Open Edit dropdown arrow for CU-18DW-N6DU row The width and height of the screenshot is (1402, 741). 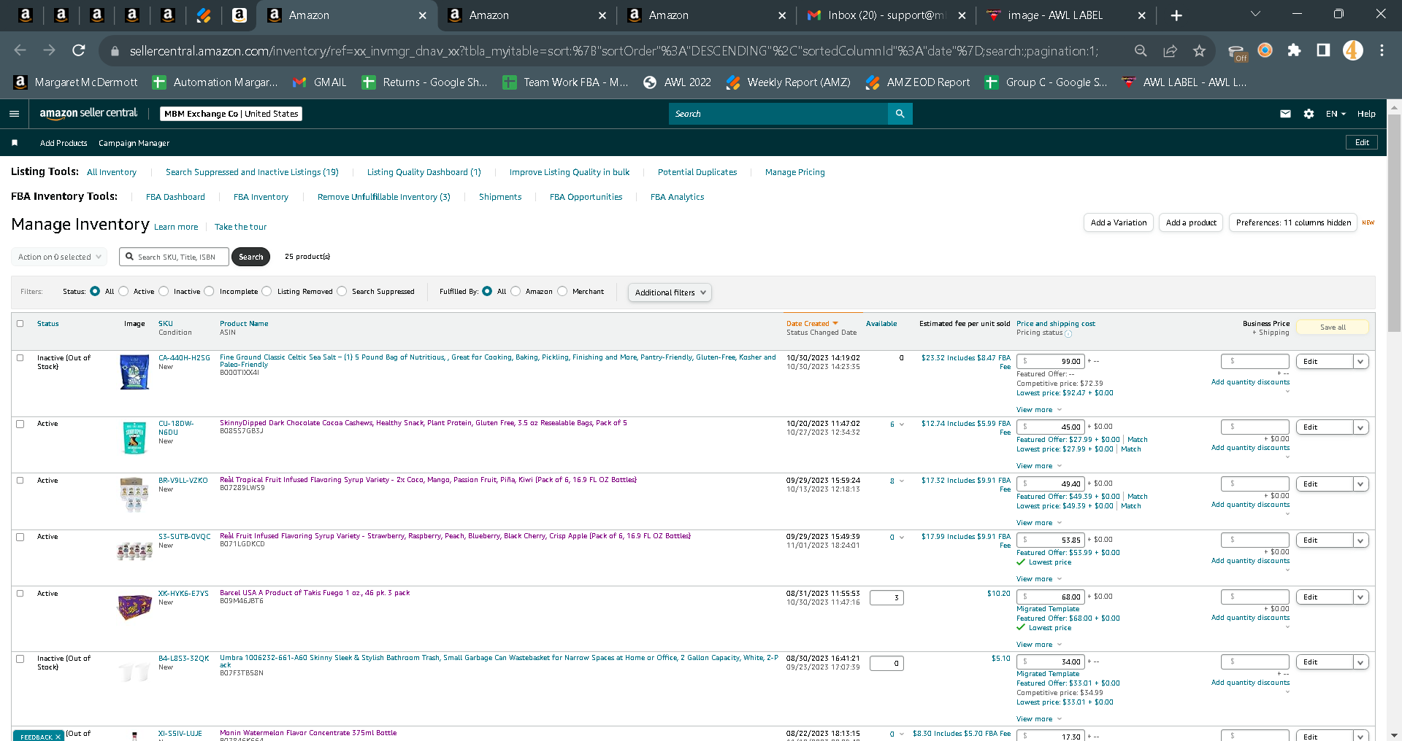1360,427
